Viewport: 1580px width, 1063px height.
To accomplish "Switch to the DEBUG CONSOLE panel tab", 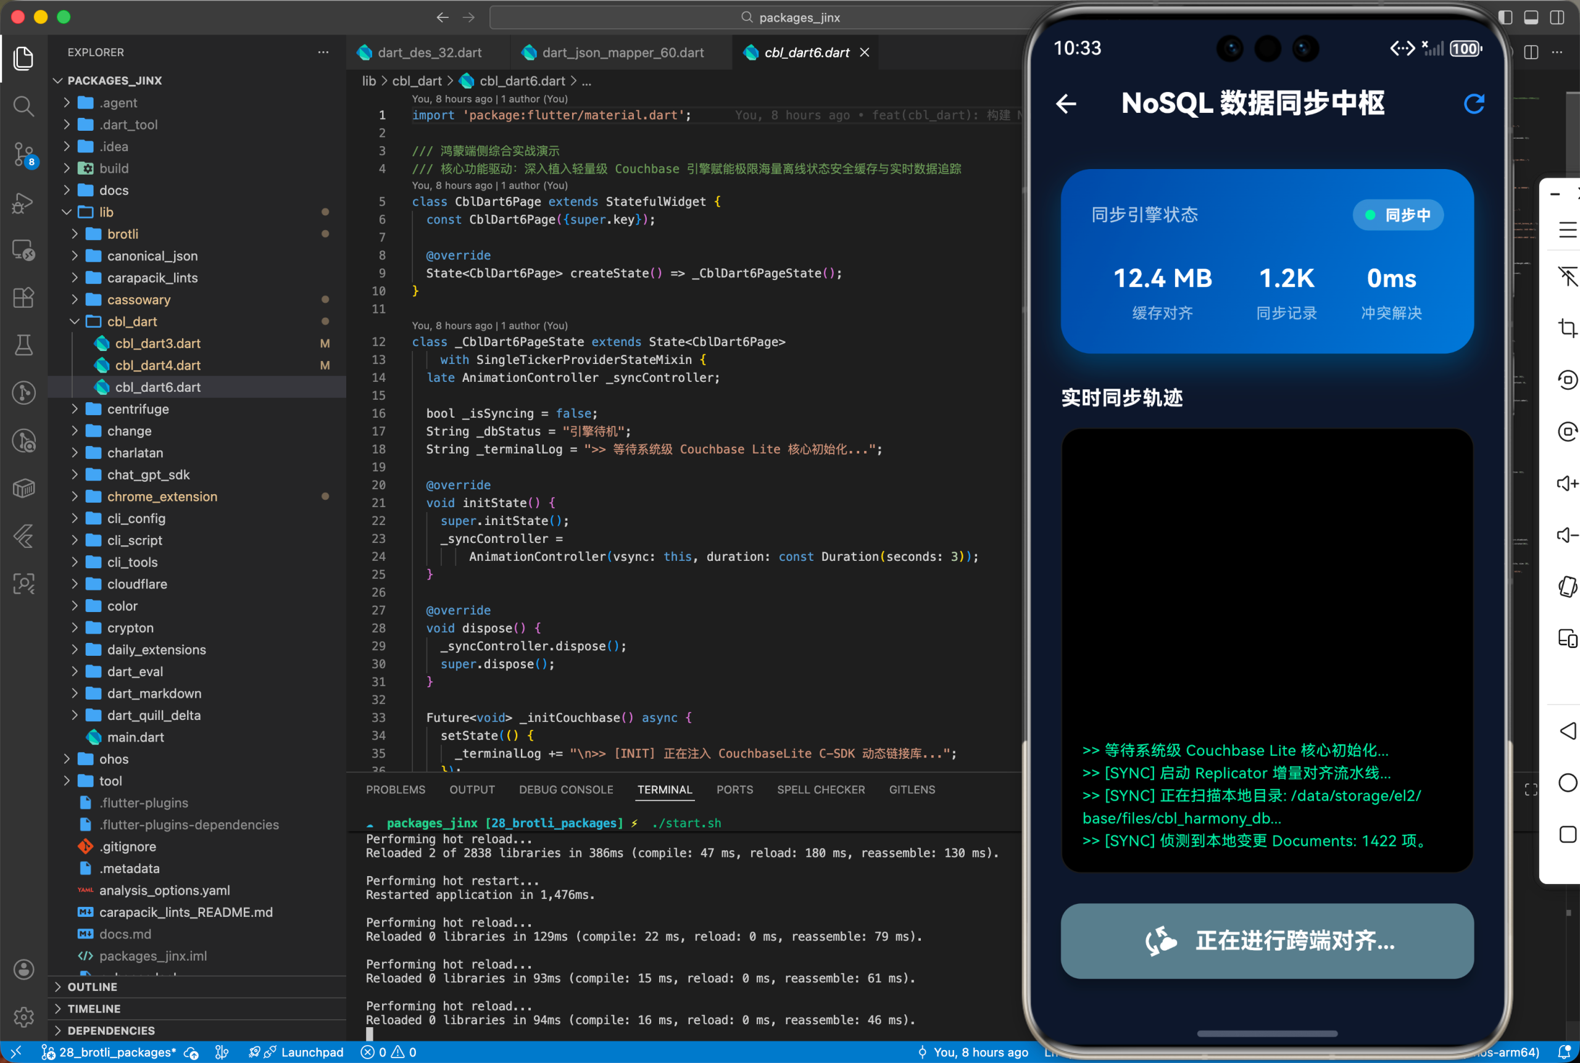I will [x=565, y=789].
